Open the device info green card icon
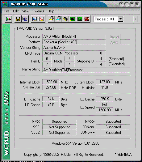This screenshot has width=142, height=162. click(x=80, y=19)
